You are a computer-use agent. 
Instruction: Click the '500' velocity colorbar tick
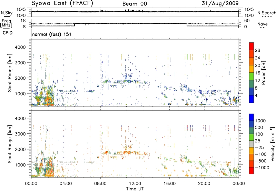tap(259, 128)
